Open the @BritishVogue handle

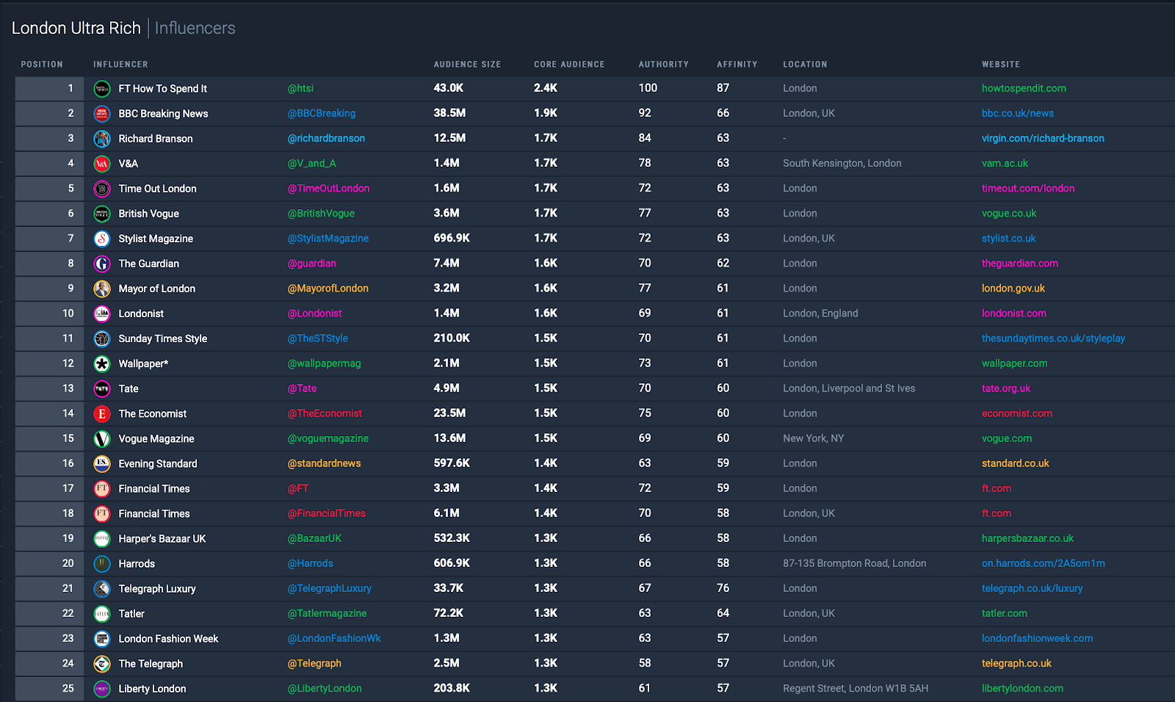tap(321, 213)
